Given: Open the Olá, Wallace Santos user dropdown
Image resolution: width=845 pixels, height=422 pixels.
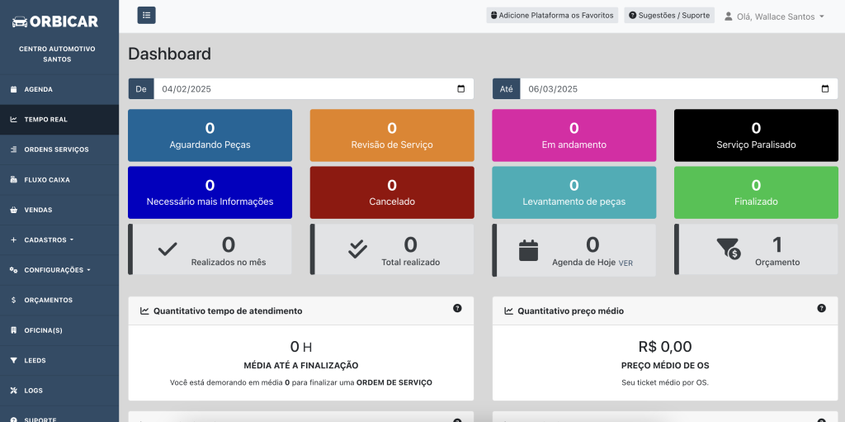Looking at the screenshot, I should click(x=774, y=17).
